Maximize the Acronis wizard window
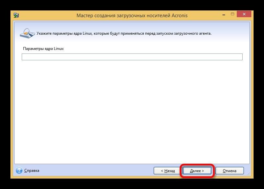Viewport: 264px width, 189px height. click(x=233, y=14)
